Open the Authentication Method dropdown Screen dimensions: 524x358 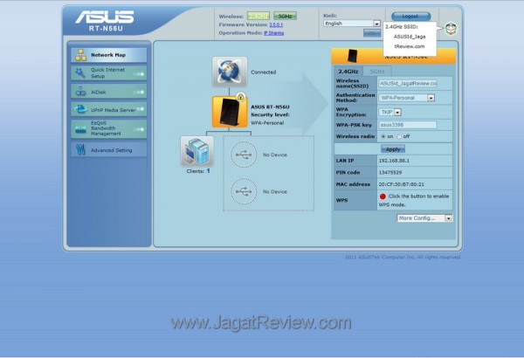click(x=407, y=98)
